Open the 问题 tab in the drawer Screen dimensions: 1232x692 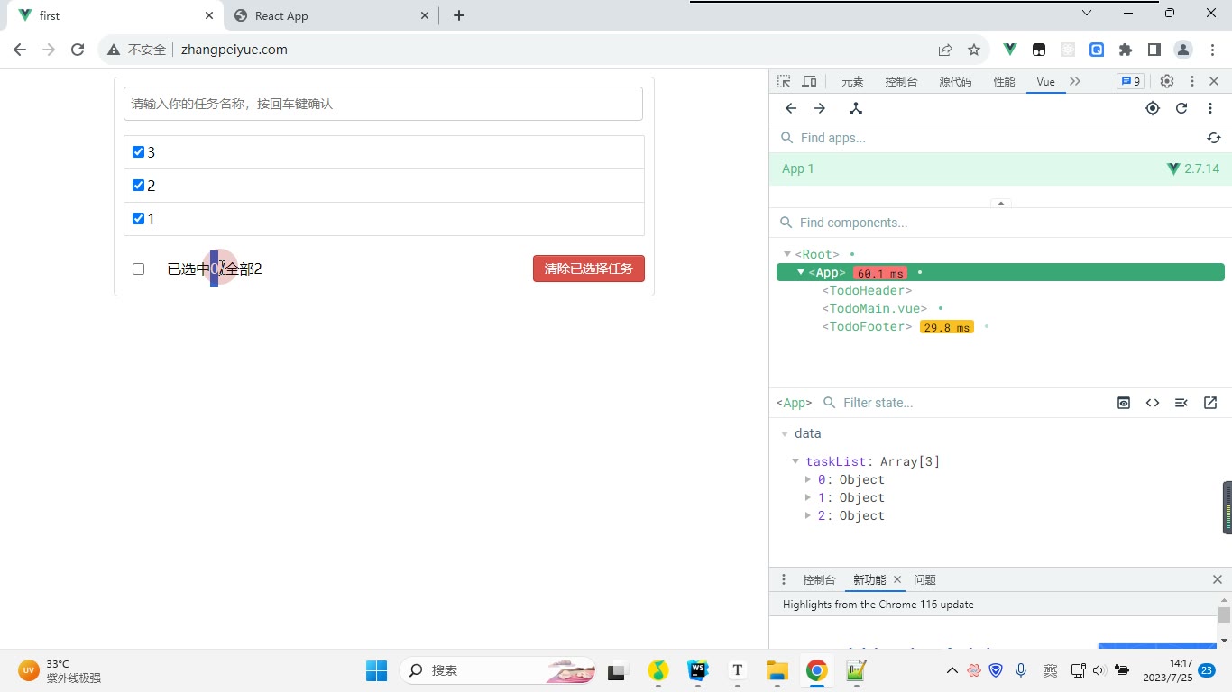pyautogui.click(x=924, y=579)
